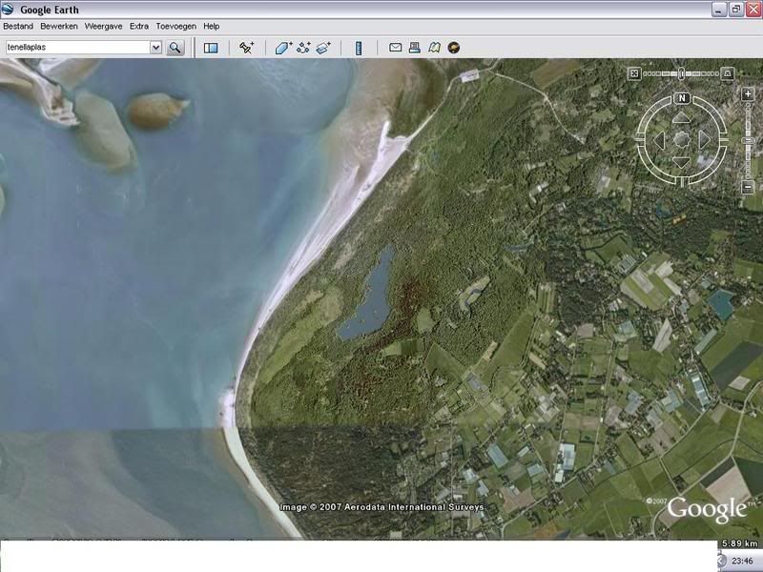Click the email envelope icon
763x572 pixels.
point(395,48)
